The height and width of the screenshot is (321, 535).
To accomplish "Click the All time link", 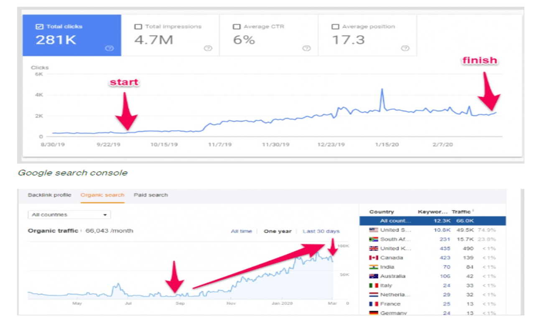I will [x=242, y=231].
